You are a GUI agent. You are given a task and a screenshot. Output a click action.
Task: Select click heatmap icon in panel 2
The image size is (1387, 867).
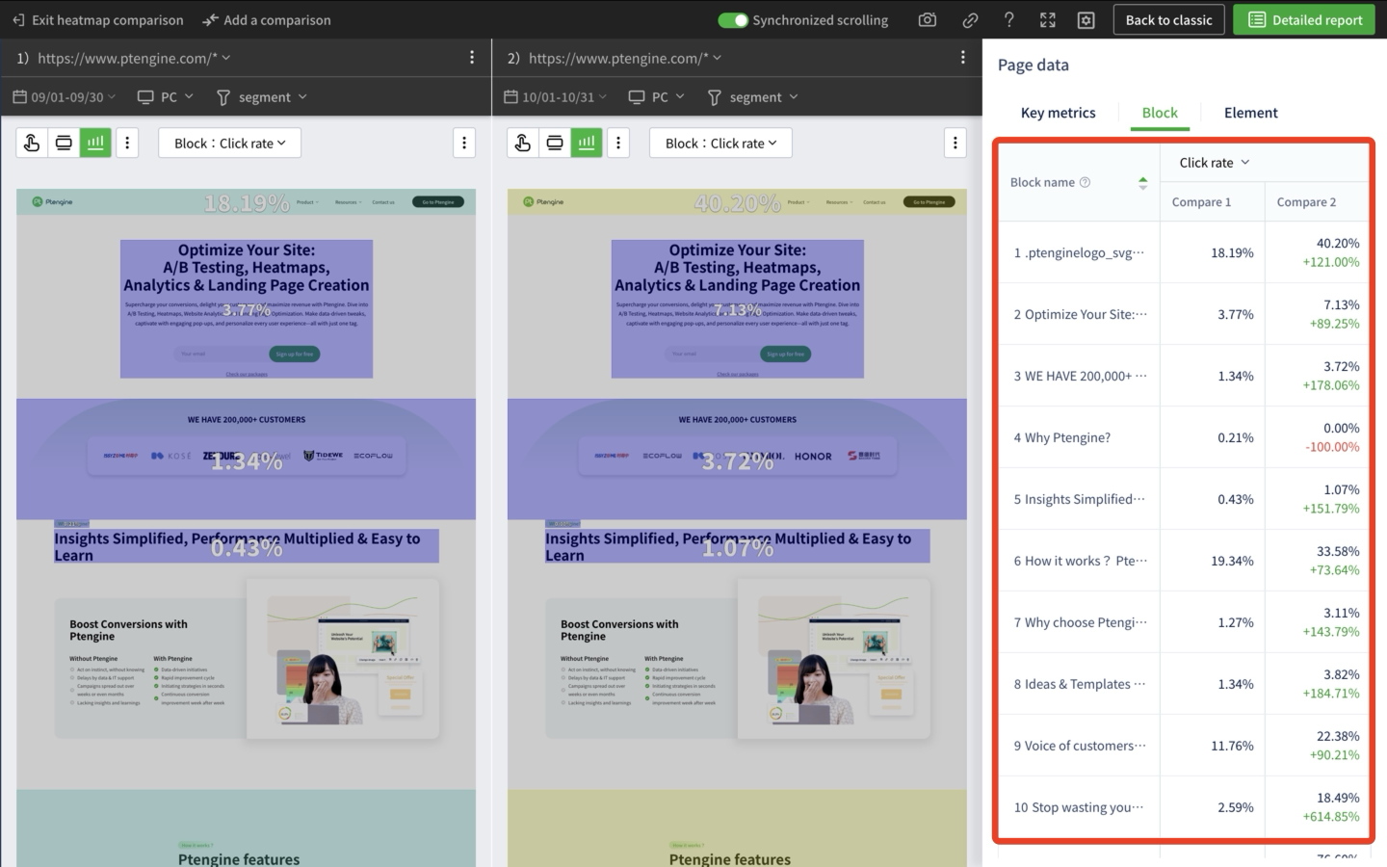pos(523,143)
